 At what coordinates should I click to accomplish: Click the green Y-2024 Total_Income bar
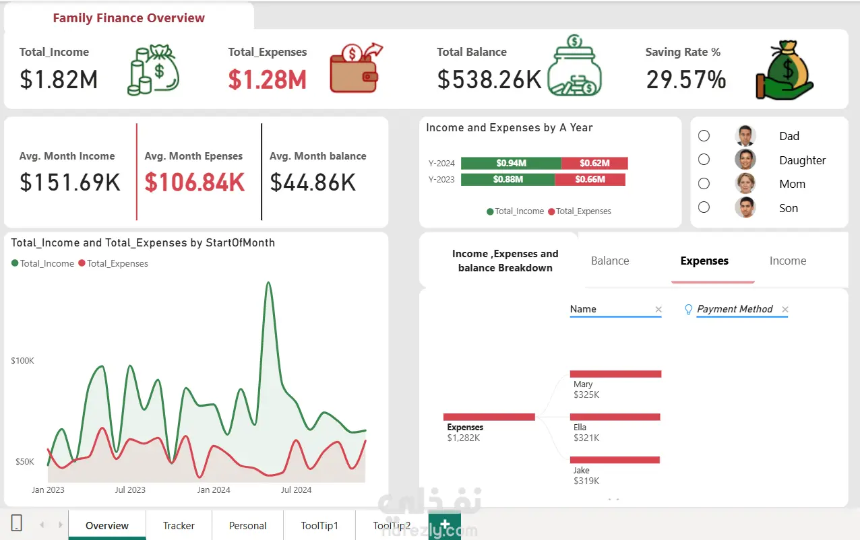511,163
